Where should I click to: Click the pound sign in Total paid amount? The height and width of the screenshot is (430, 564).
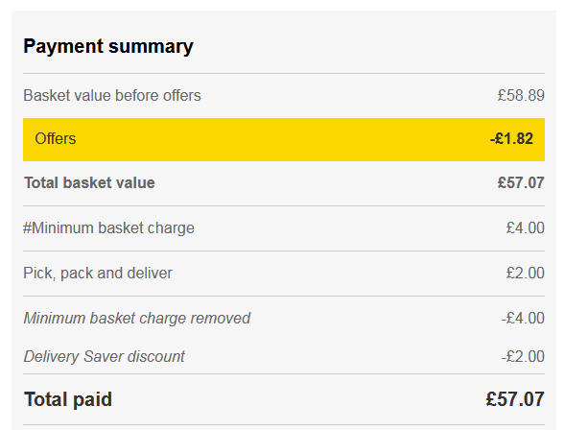click(491, 399)
